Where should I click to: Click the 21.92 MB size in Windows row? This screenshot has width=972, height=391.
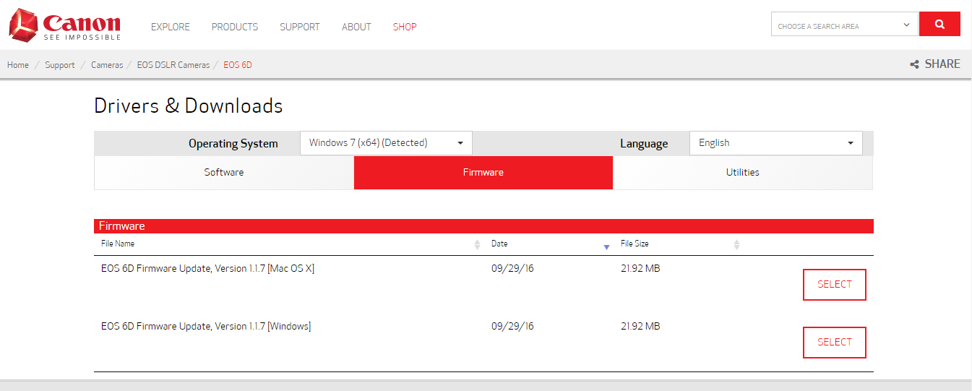640,327
